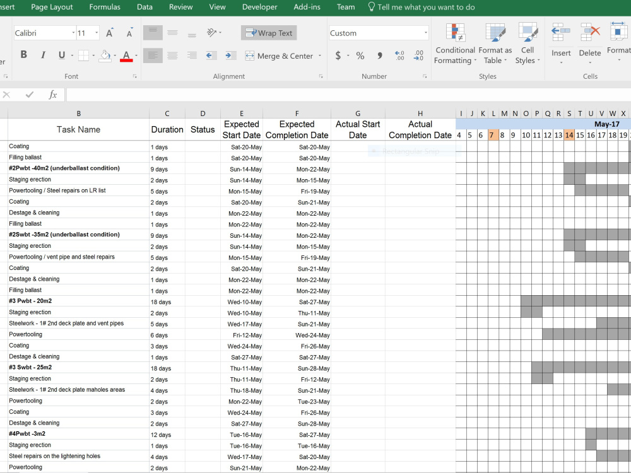Apply the Comma Style format
Viewport: 631px width, 473px height.
click(379, 55)
